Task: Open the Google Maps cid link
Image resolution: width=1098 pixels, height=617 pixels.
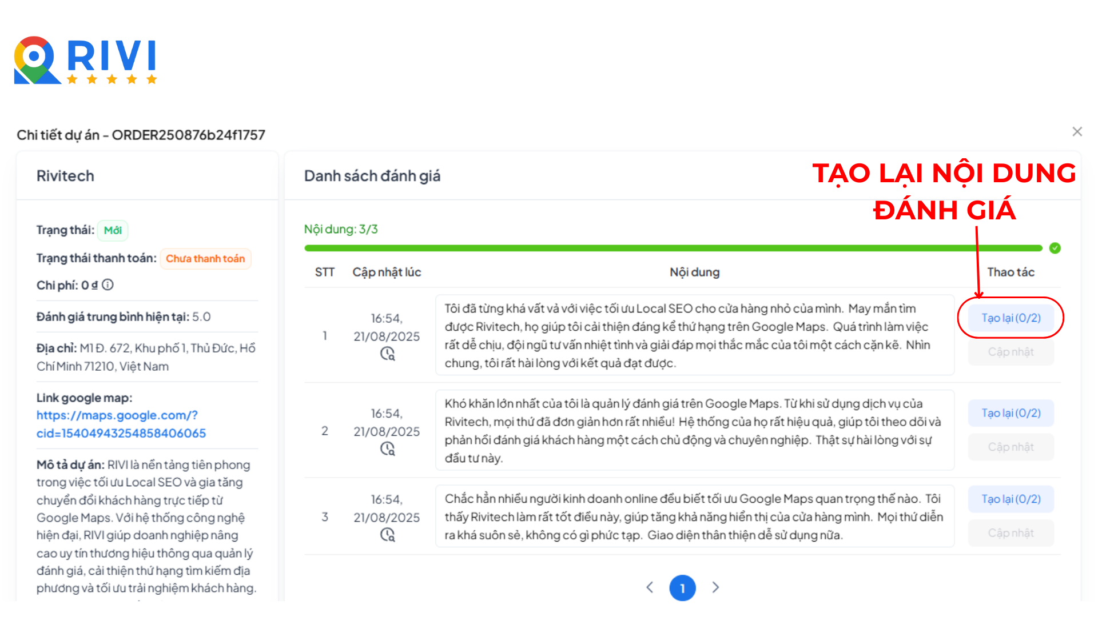Action: (x=121, y=424)
